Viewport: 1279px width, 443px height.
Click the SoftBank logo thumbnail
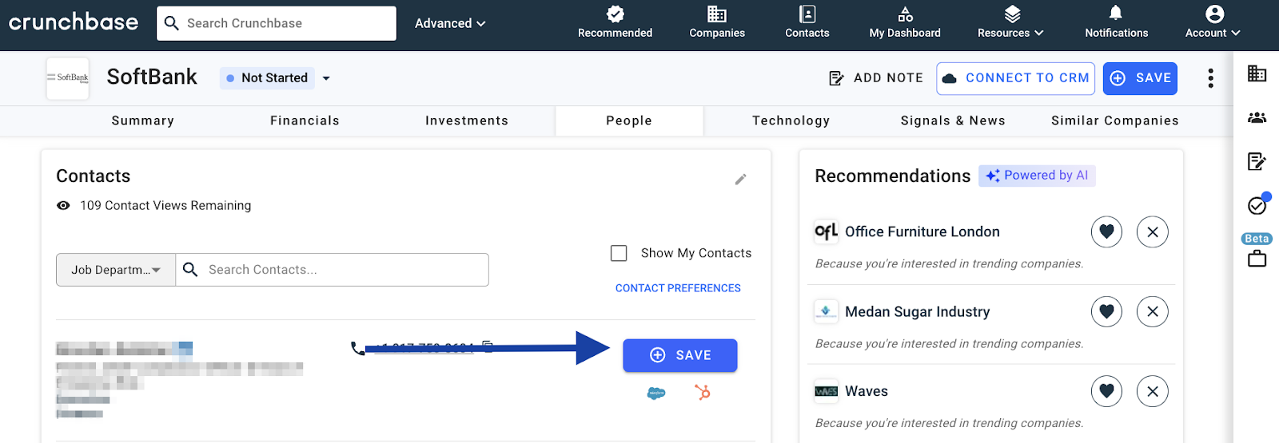tap(68, 78)
